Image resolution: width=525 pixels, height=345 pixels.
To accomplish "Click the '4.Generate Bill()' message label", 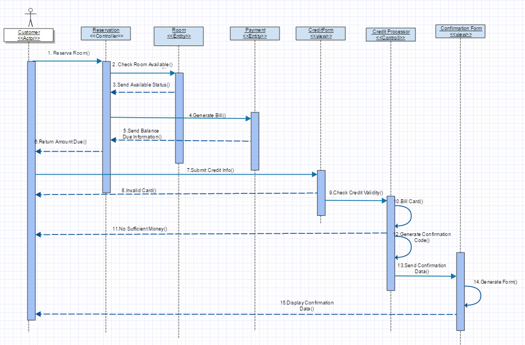I will (x=208, y=116).
